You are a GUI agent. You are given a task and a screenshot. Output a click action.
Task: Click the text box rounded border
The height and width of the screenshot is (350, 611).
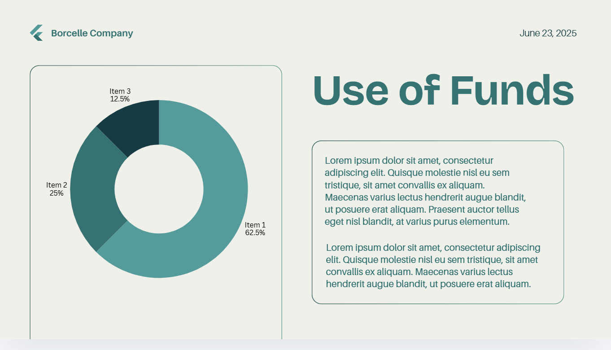(312, 222)
